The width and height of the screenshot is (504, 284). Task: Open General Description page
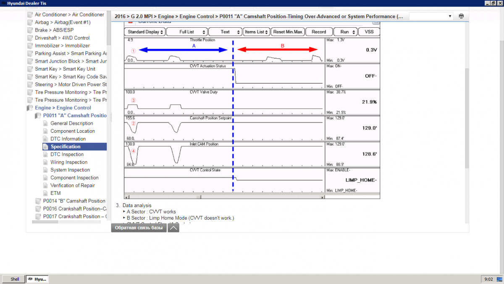[72, 124]
